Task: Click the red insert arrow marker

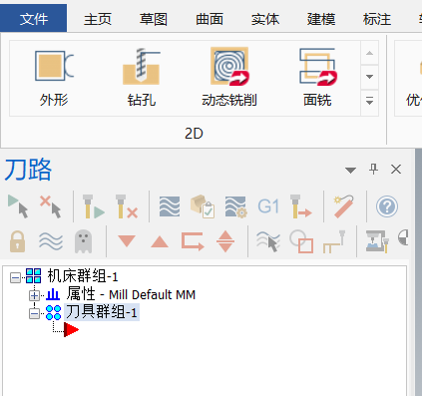Action: pos(71,330)
